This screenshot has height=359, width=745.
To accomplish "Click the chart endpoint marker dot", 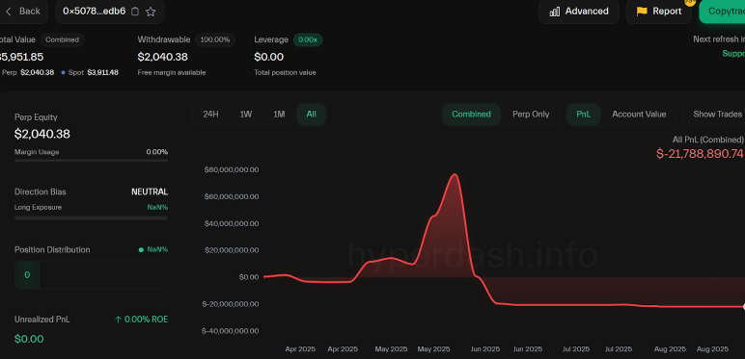I will [x=743, y=307].
